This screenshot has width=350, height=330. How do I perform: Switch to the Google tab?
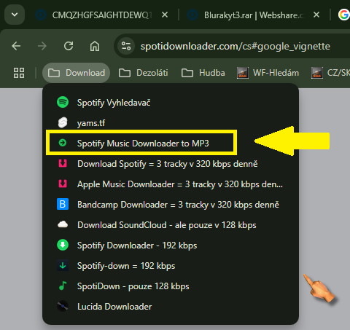343,15
